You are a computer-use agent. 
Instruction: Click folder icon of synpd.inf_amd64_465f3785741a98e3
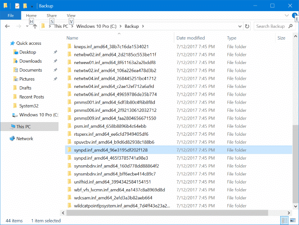[69, 158]
